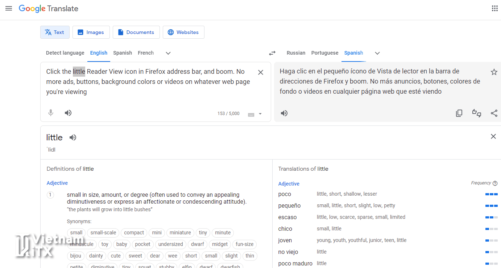This screenshot has width=501, height=268.
Task: Copy the translation to clipboard
Action: pyautogui.click(x=459, y=113)
